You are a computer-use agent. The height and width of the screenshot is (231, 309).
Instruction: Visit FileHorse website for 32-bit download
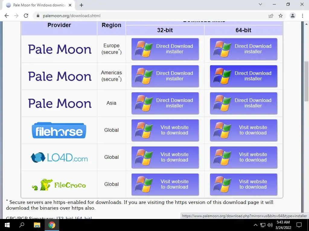165,130
